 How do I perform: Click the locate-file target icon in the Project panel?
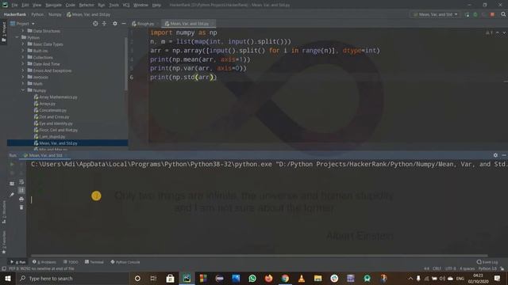[95, 24]
